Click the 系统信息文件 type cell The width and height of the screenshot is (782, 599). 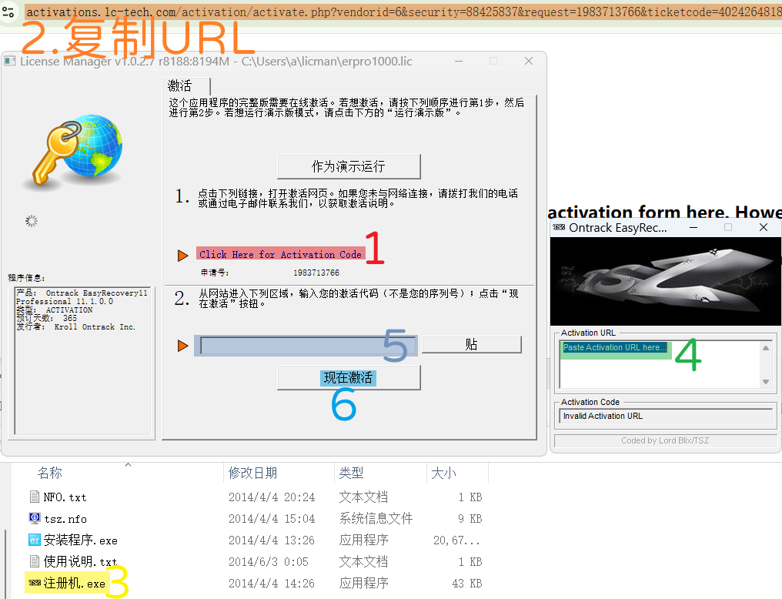(376, 519)
